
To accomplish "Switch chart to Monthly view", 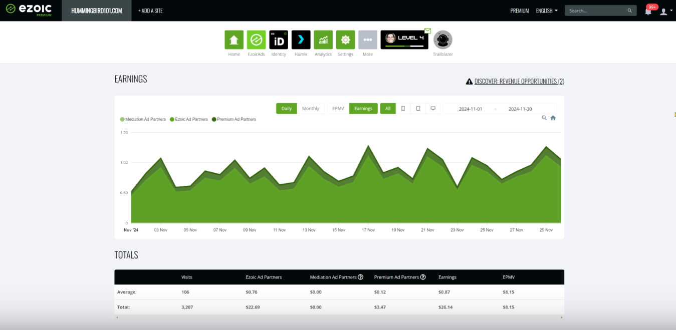I will (311, 108).
